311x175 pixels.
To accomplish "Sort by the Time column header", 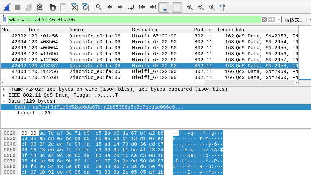I will click(48, 30).
